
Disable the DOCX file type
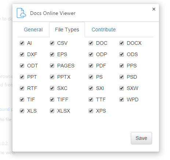click(122, 43)
